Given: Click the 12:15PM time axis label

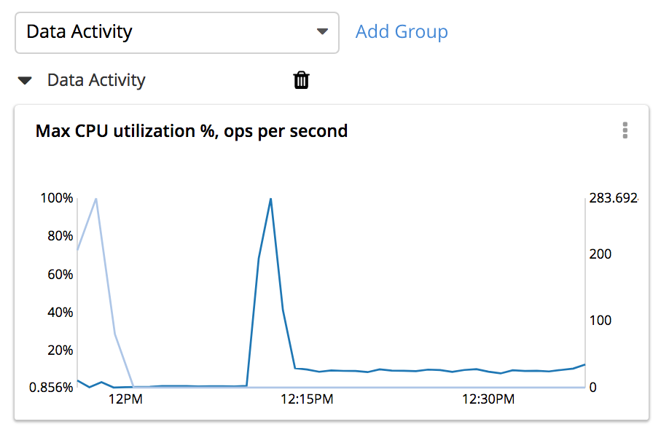Looking at the screenshot, I should click(306, 399).
